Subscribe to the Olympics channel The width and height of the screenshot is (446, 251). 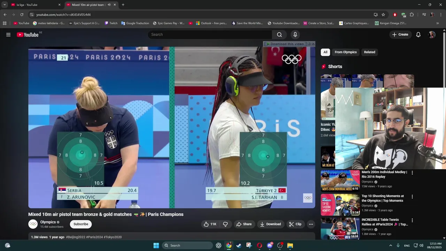click(81, 224)
